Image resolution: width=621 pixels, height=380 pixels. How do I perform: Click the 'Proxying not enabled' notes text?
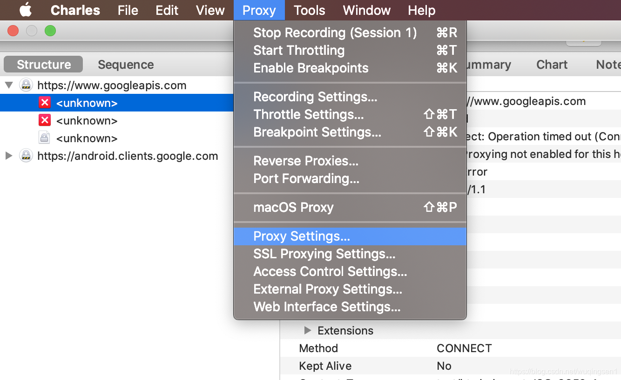pos(544,154)
